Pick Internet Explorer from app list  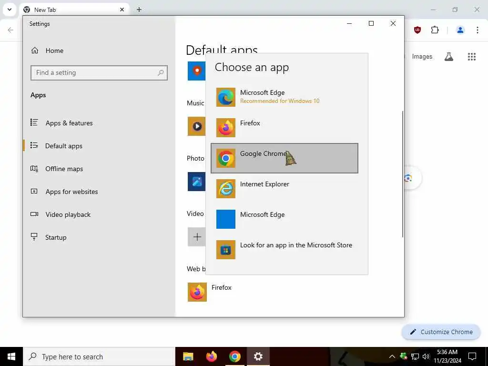pyautogui.click(x=285, y=189)
